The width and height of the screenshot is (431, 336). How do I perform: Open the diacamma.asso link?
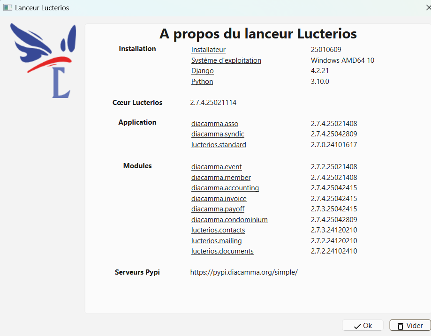(x=215, y=124)
